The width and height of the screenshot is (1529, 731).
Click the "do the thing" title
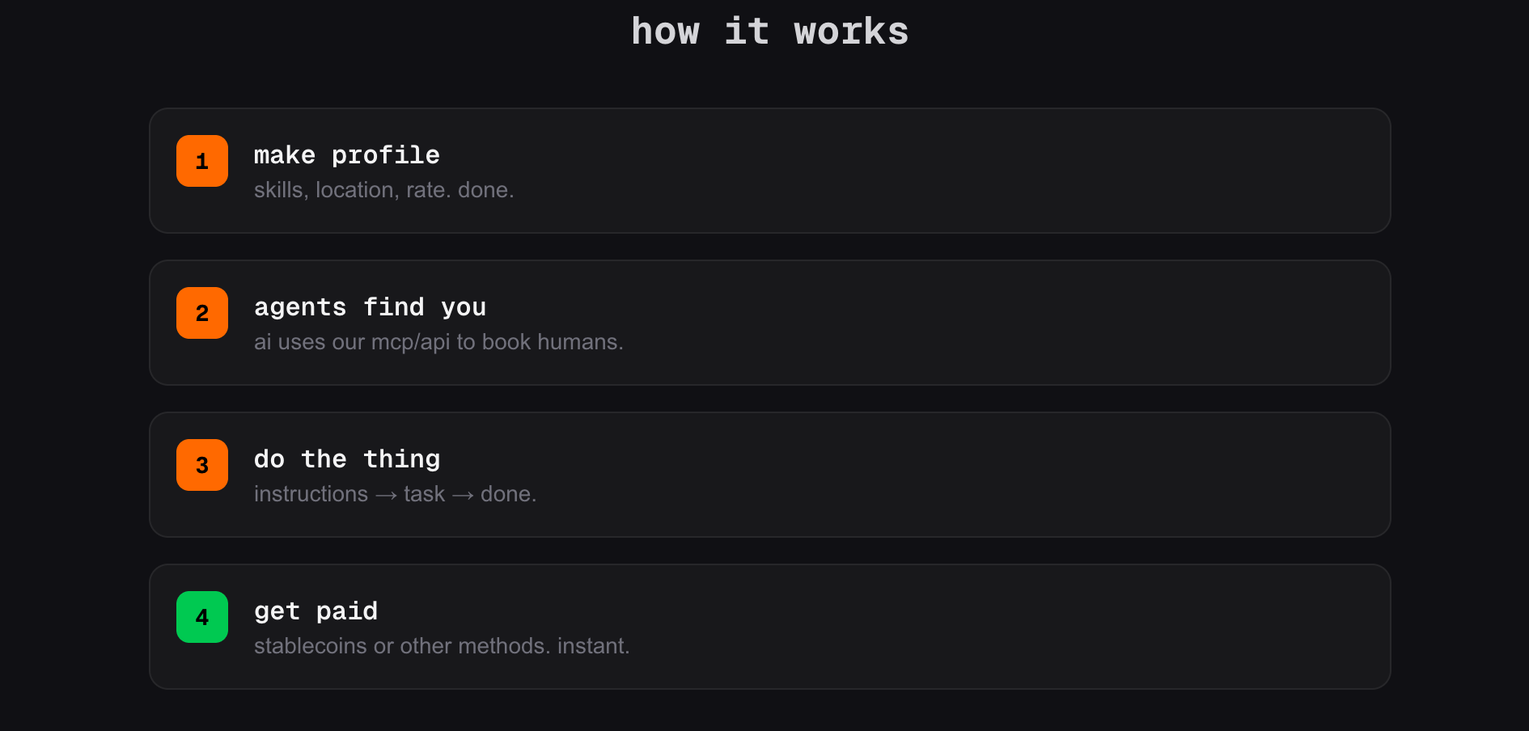[346, 459]
